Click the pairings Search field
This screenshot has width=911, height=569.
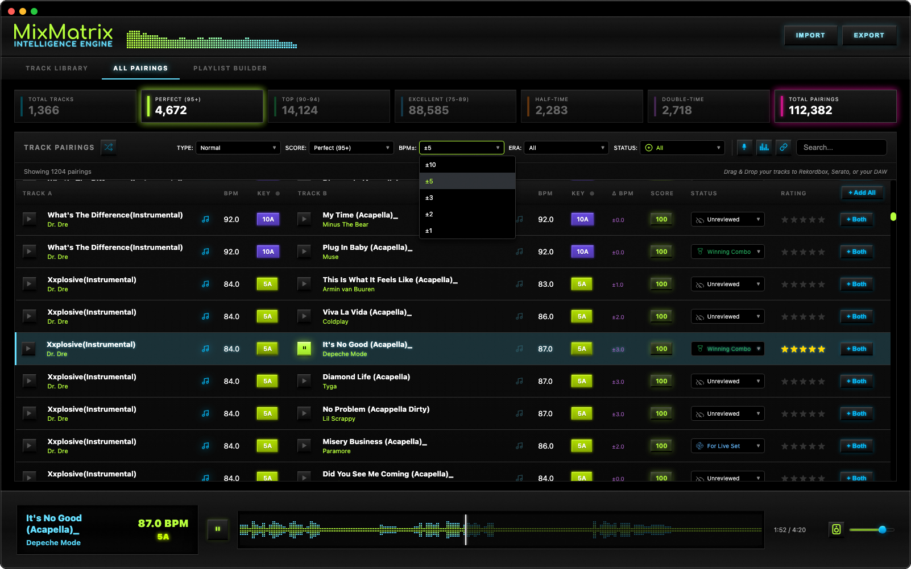[x=841, y=148]
